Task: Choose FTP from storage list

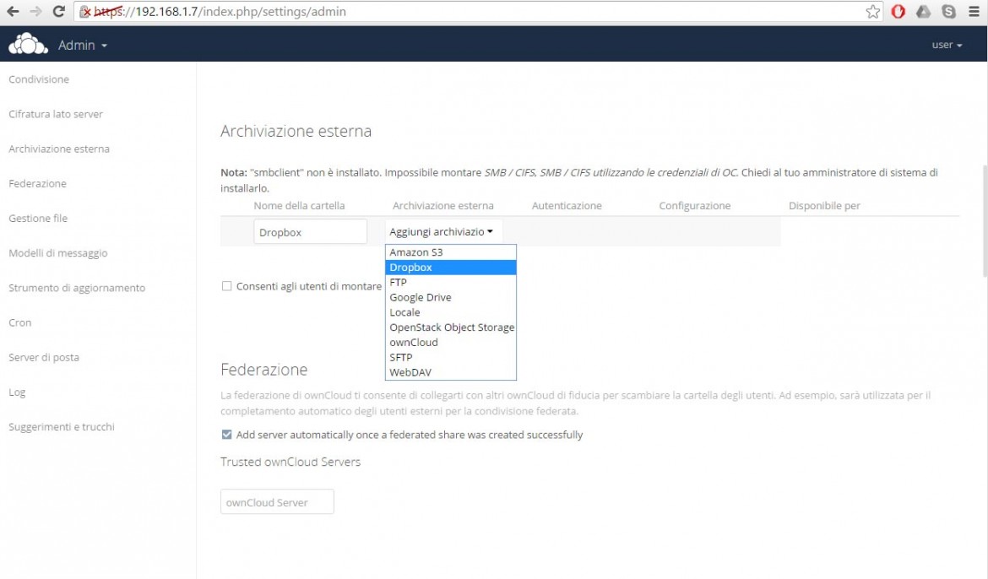Action: (451, 282)
